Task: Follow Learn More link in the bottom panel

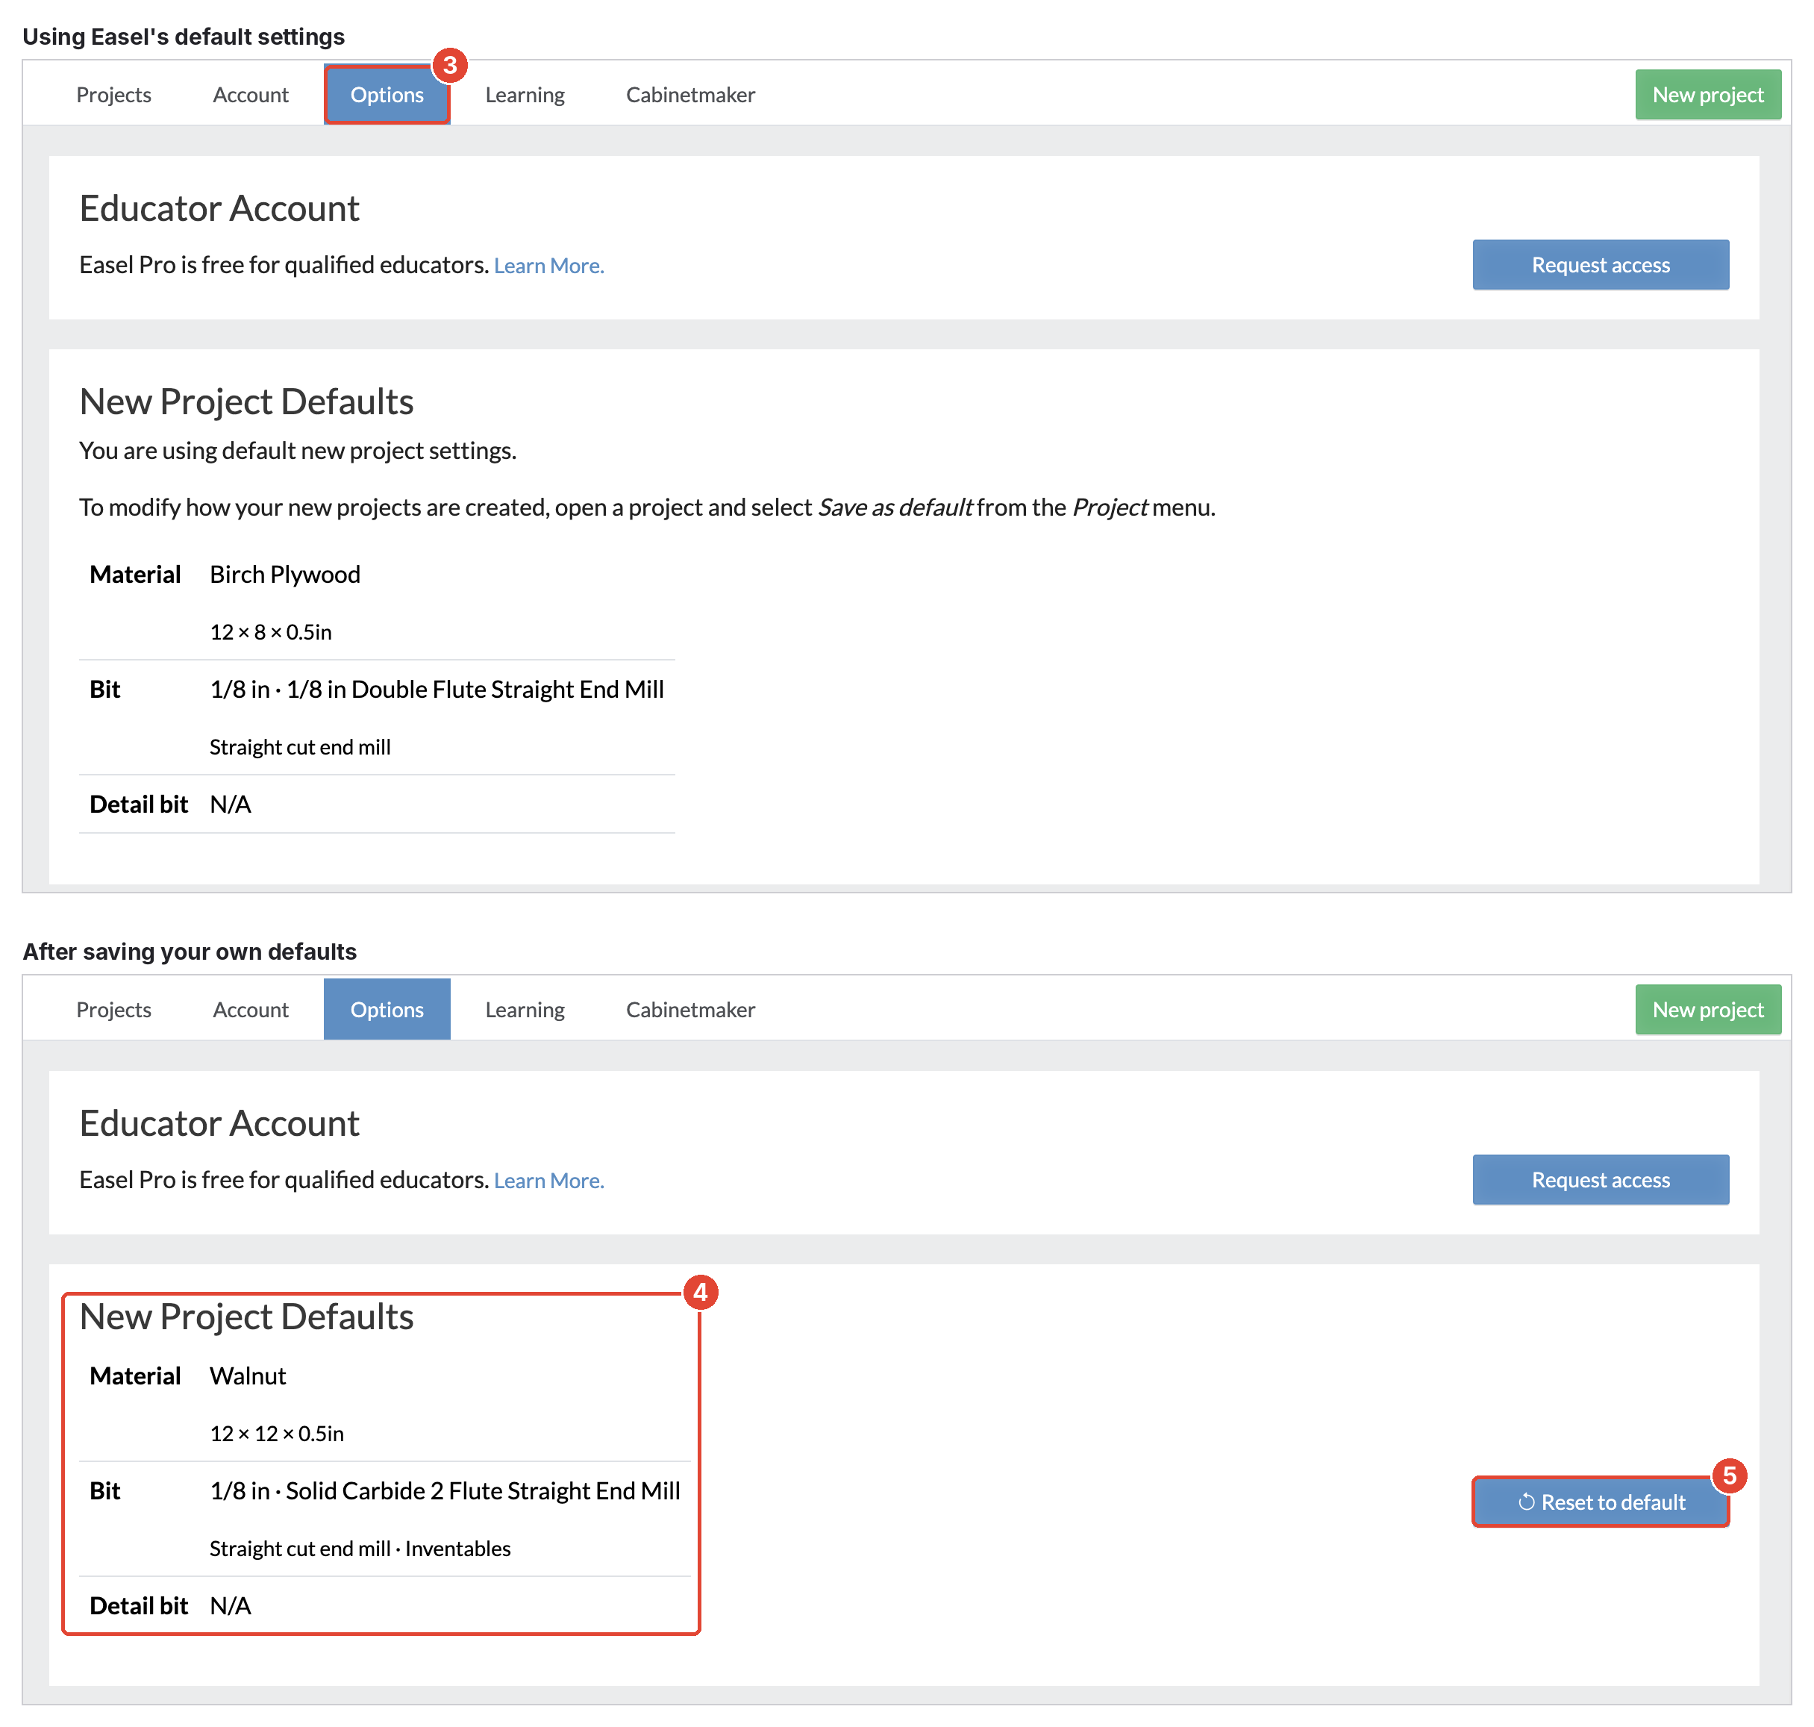Action: pos(548,1181)
